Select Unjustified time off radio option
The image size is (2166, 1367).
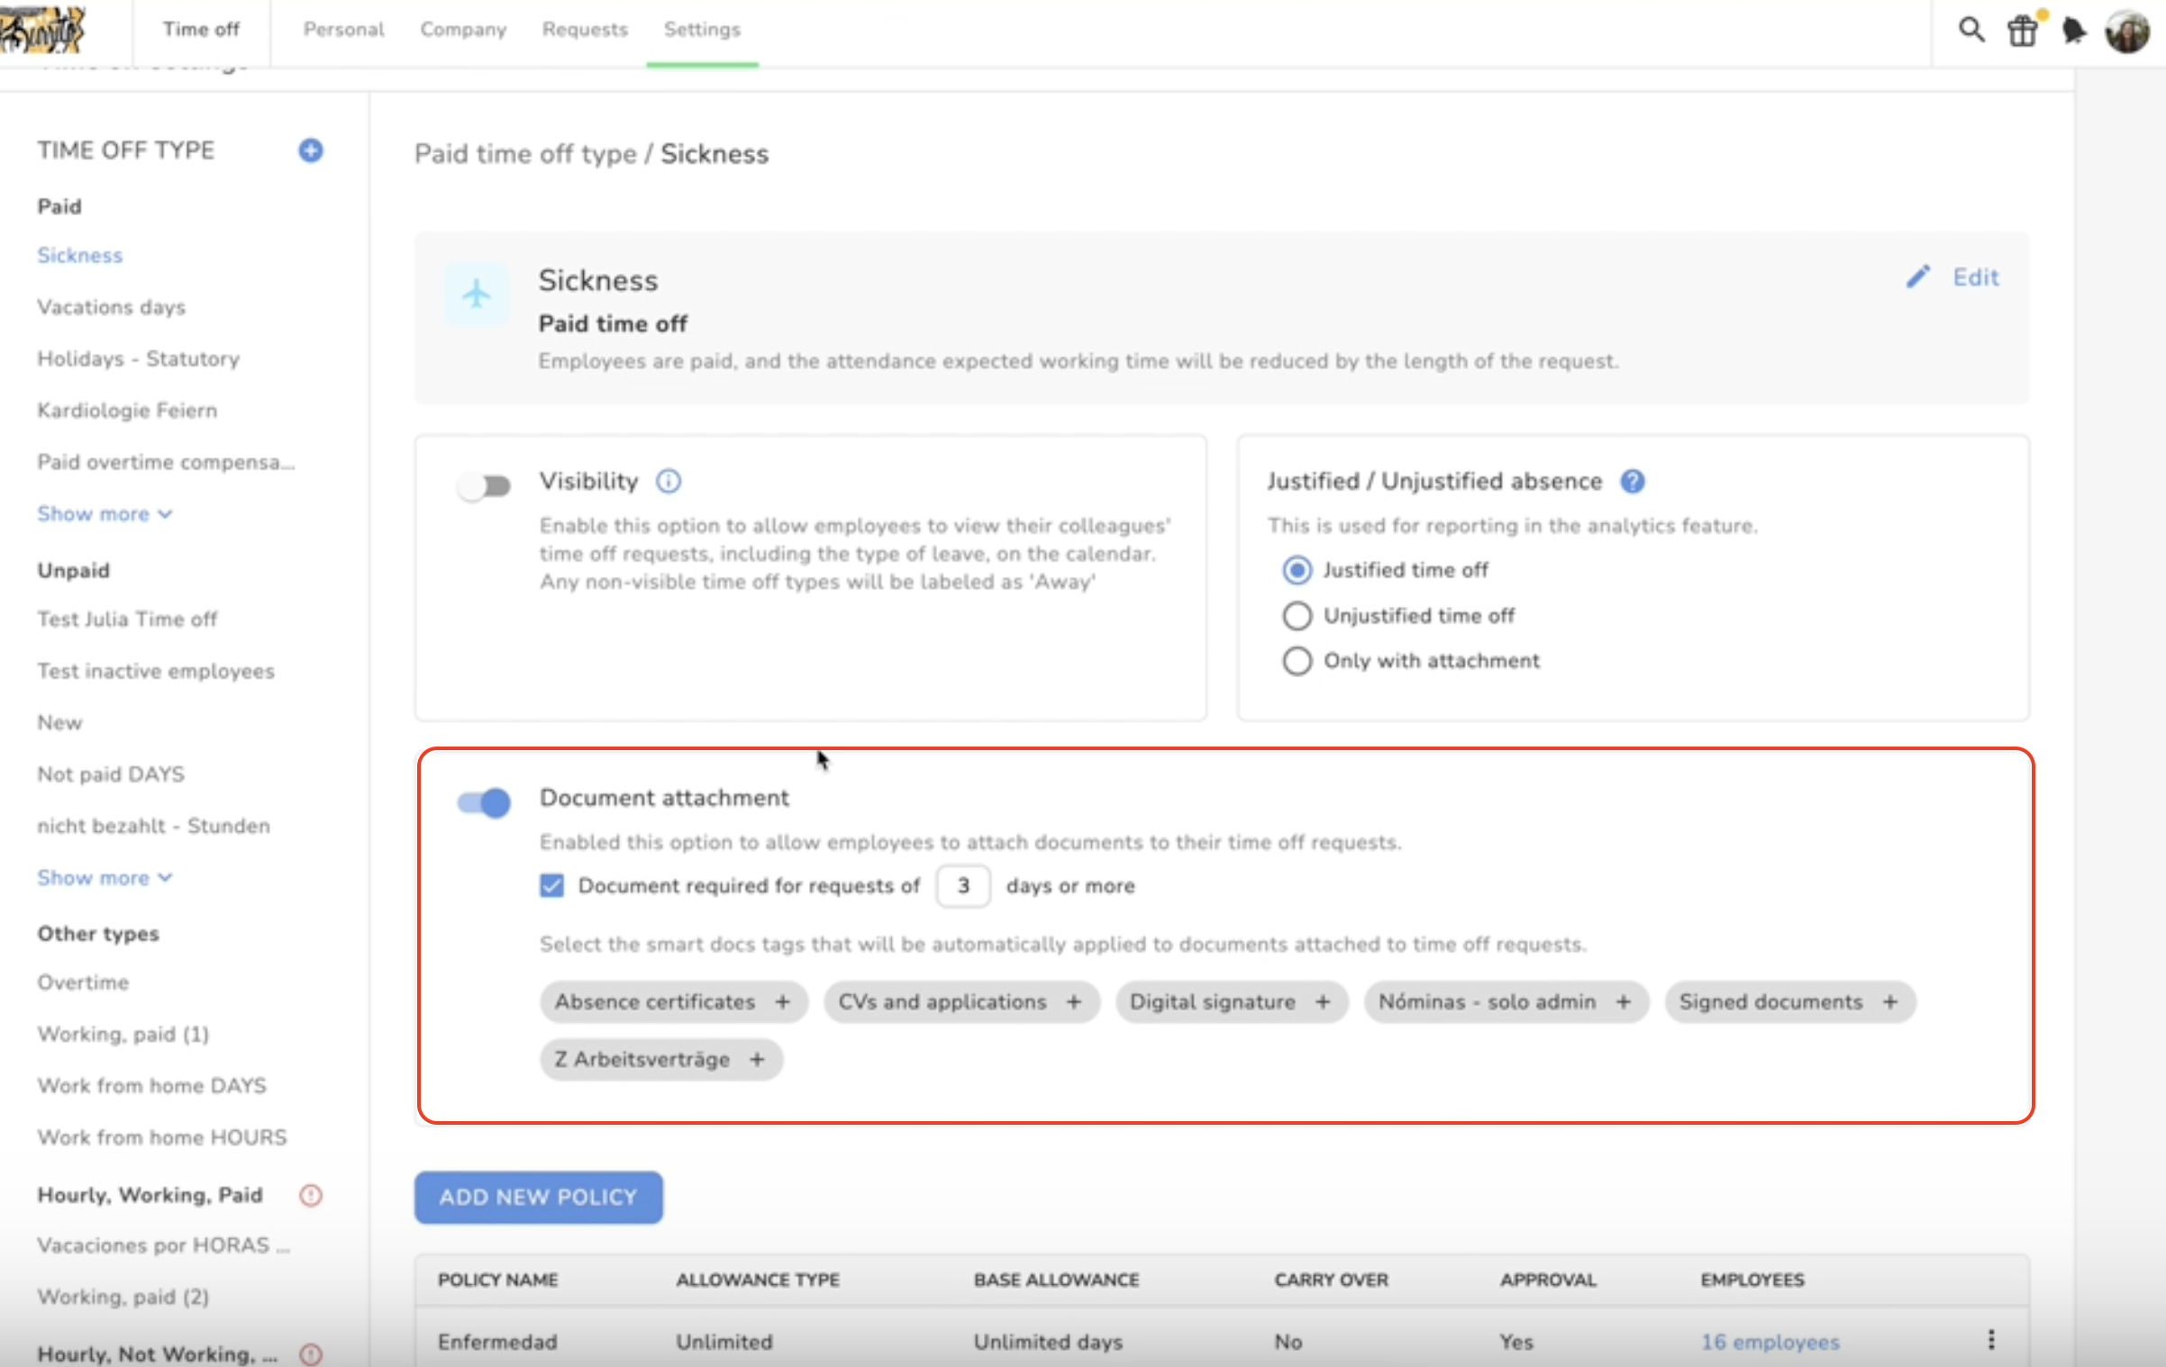pyautogui.click(x=1297, y=616)
